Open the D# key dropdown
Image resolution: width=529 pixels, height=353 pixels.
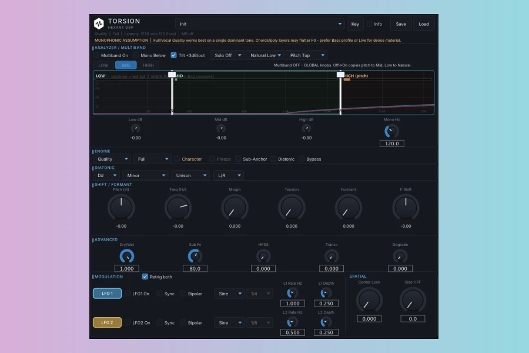(106, 175)
